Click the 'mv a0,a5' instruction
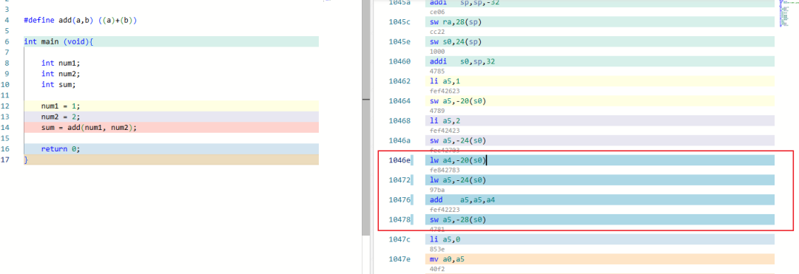 (x=600, y=259)
